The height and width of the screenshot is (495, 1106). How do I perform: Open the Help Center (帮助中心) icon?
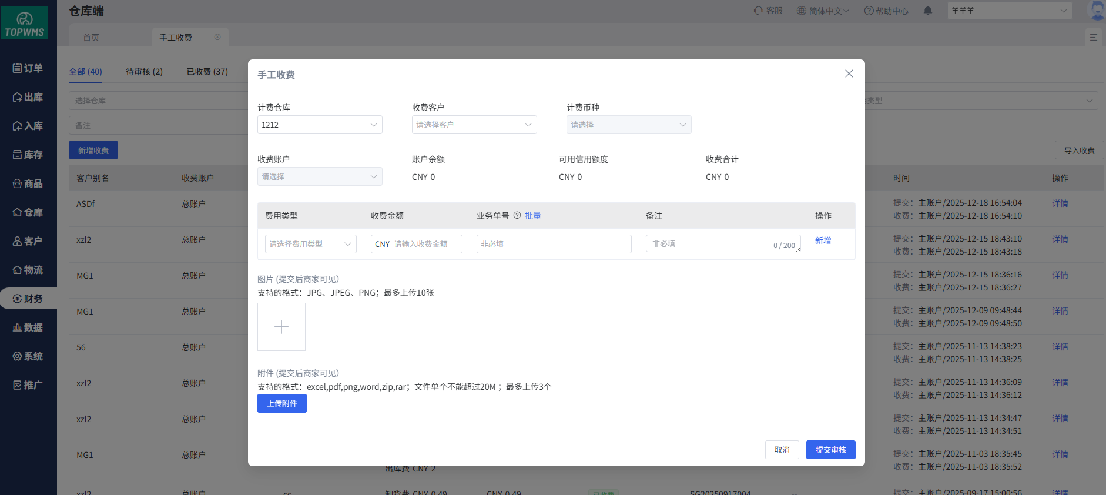pyautogui.click(x=869, y=11)
